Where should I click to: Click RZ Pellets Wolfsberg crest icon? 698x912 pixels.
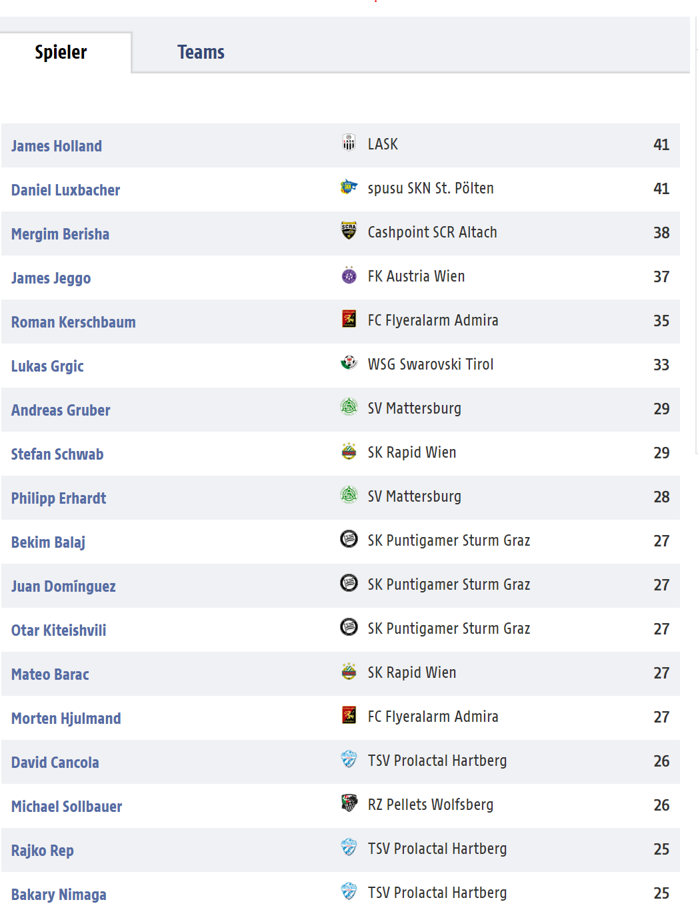click(x=349, y=803)
